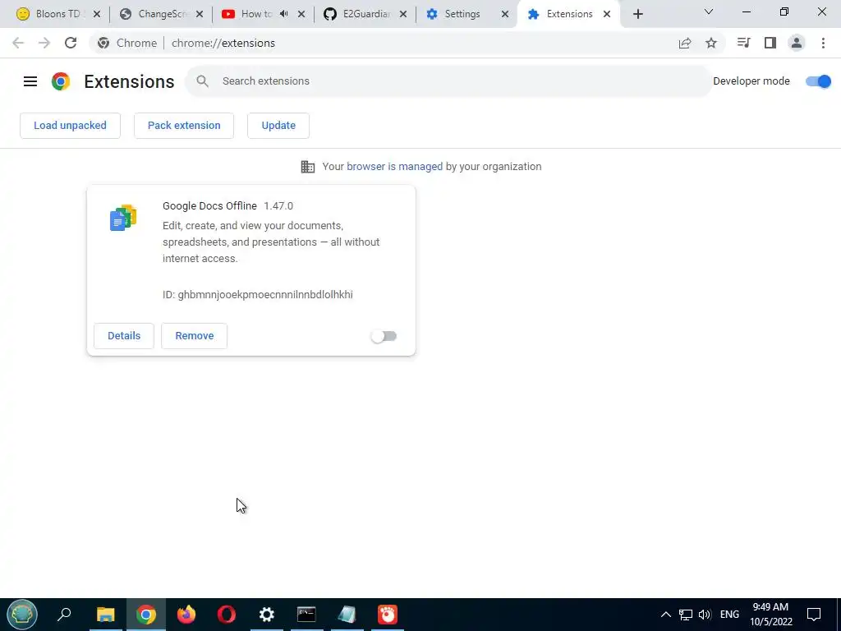Focus the Search extensions field

click(x=449, y=81)
